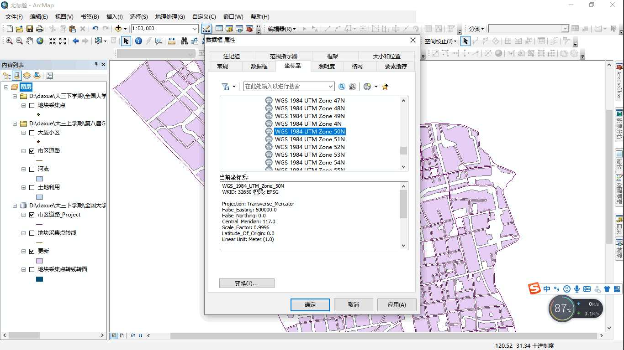This screenshot has width=624, height=350.
Task: Click the Add To Favorites star icon
Action: click(385, 87)
